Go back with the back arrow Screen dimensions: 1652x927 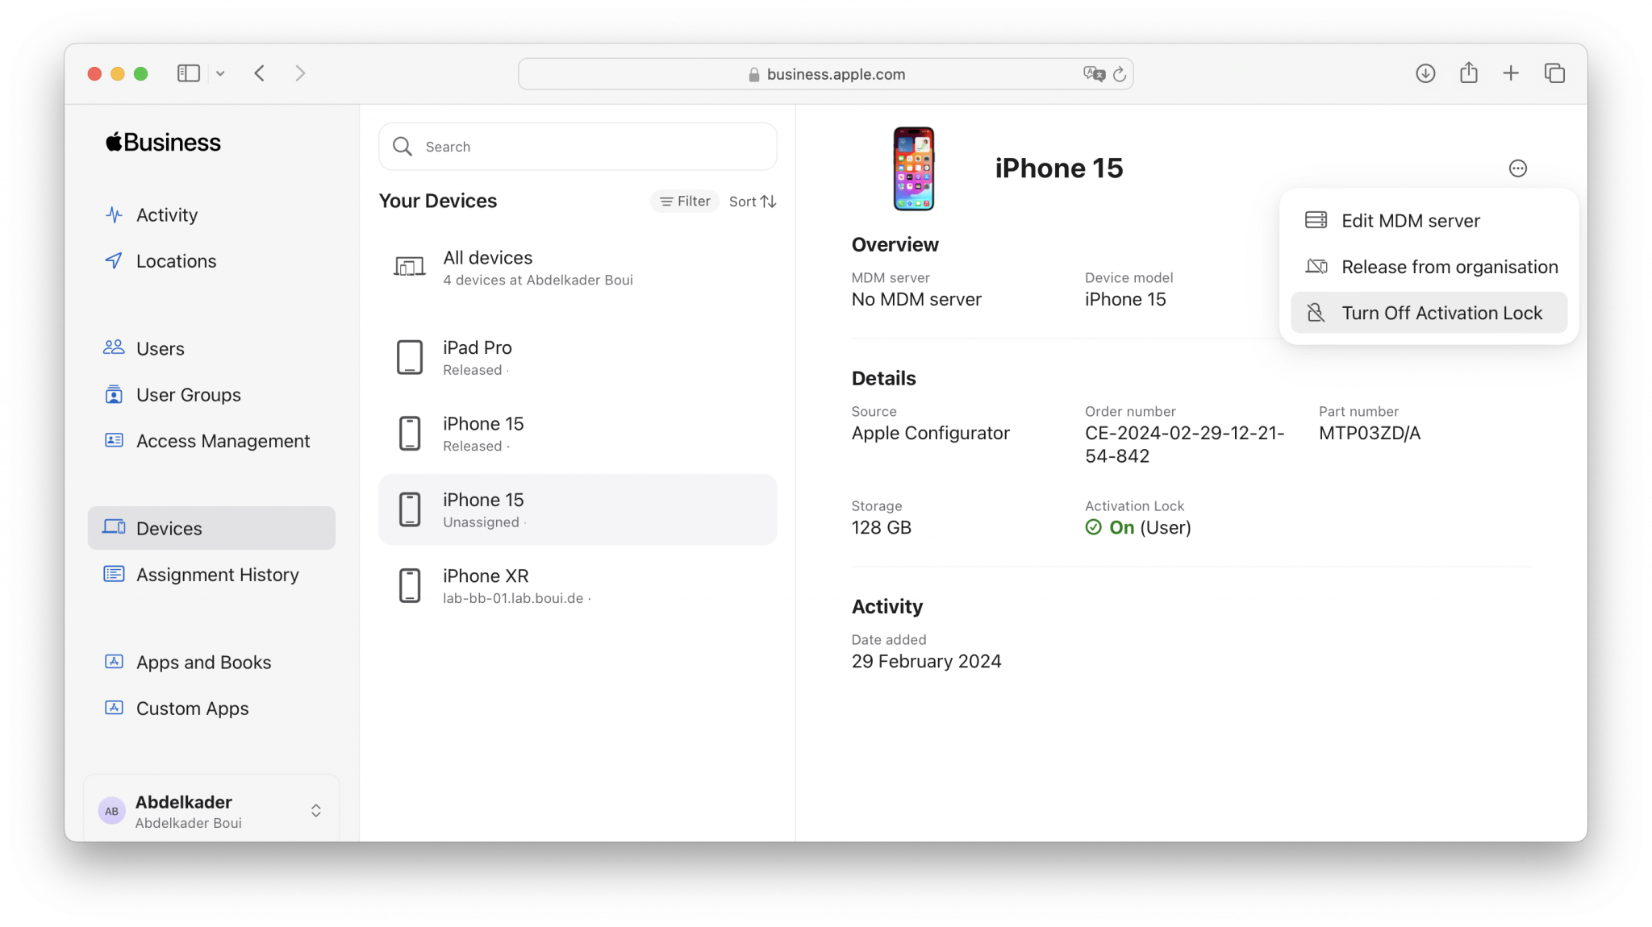pos(260,73)
